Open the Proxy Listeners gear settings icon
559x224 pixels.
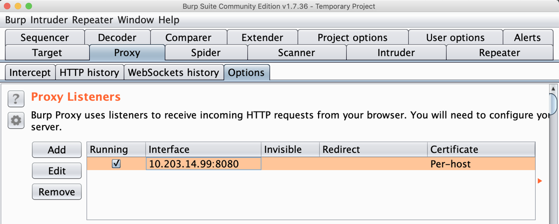click(x=16, y=121)
